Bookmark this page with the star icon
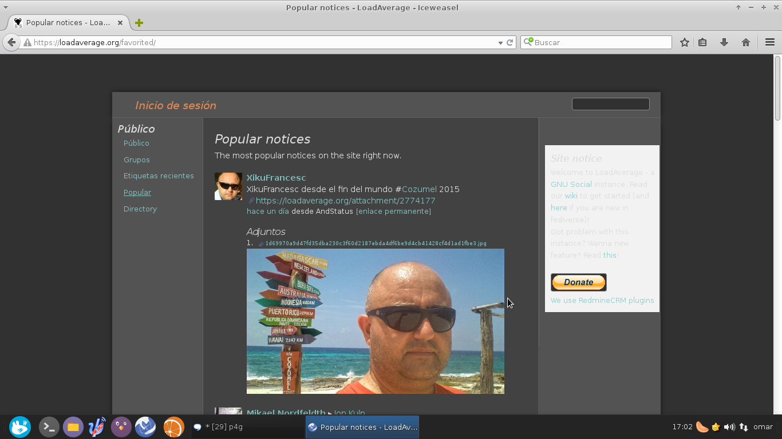Image resolution: width=782 pixels, height=439 pixels. pyautogui.click(x=685, y=42)
